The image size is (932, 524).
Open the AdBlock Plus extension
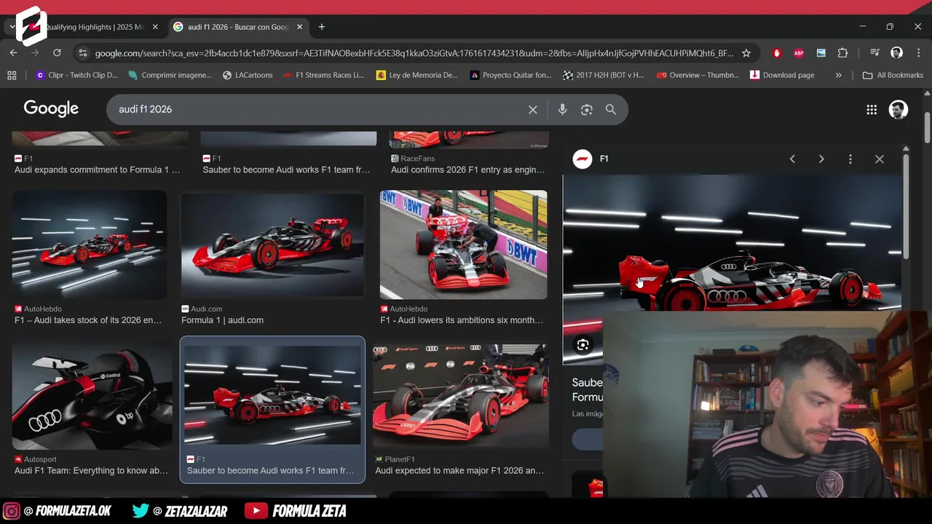coord(799,53)
